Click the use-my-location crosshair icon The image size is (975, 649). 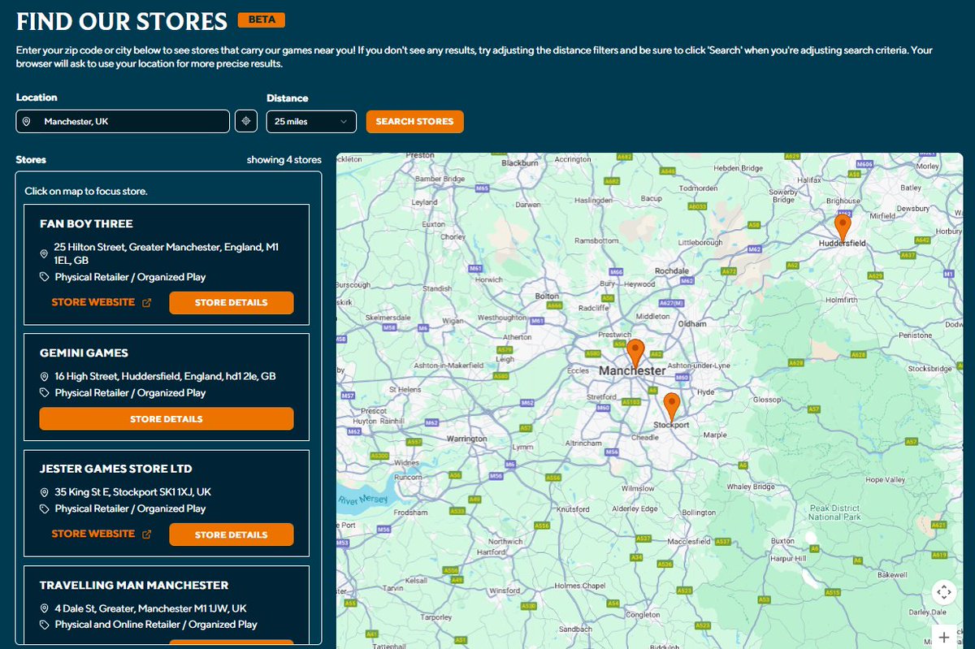246,122
